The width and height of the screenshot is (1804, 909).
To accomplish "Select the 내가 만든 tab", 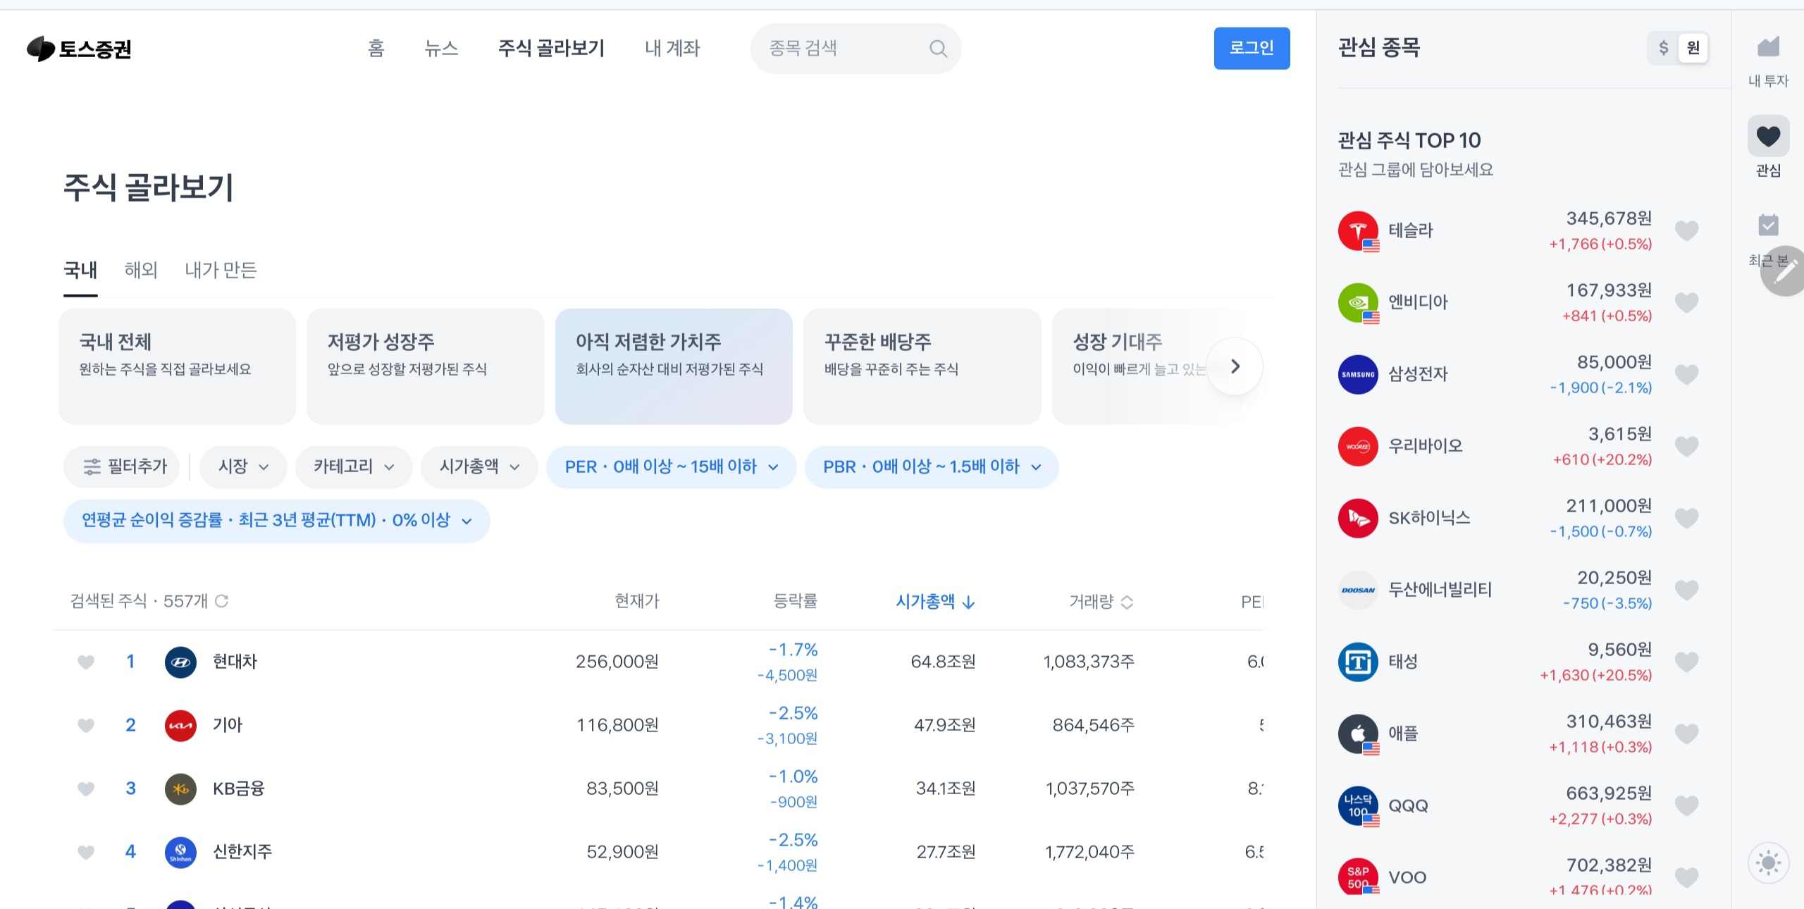I will coord(221,270).
